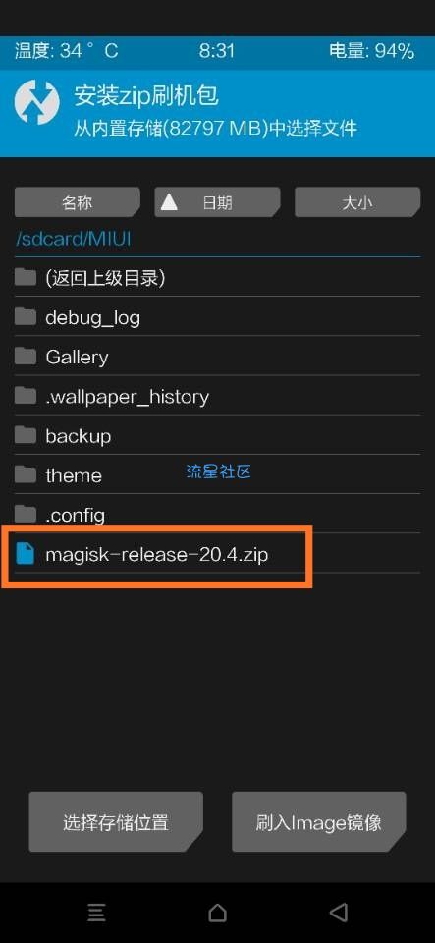Click the .config folder icon
This screenshot has height=943, width=435.
click(26, 514)
